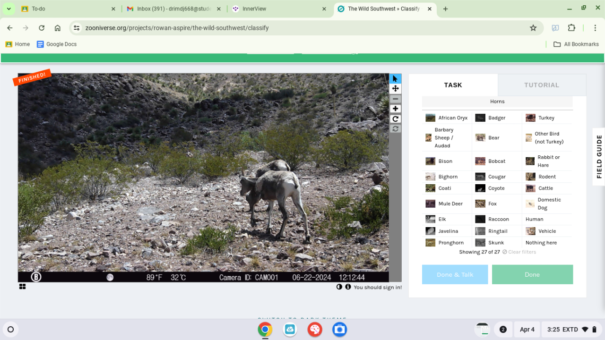Zoom in on the subject image
The image size is (605, 340).
point(395,109)
